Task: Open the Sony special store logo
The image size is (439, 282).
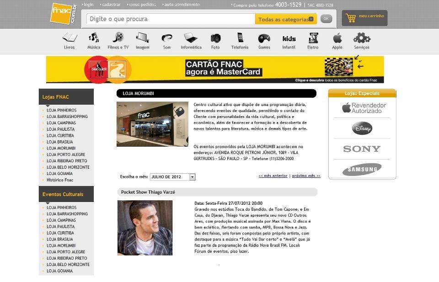Action: (x=362, y=149)
